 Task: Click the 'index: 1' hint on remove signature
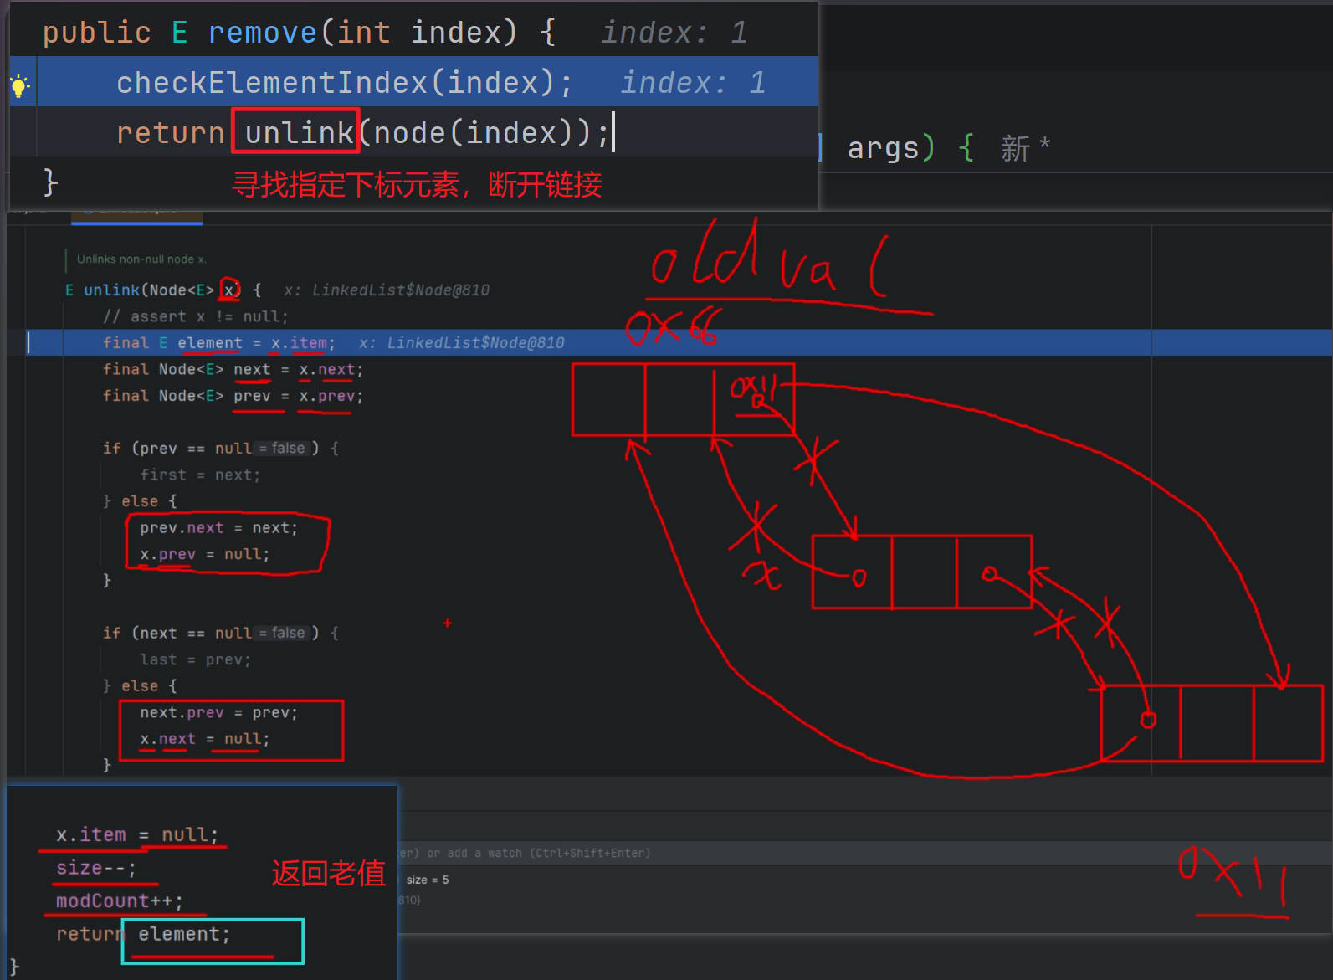pos(674,33)
